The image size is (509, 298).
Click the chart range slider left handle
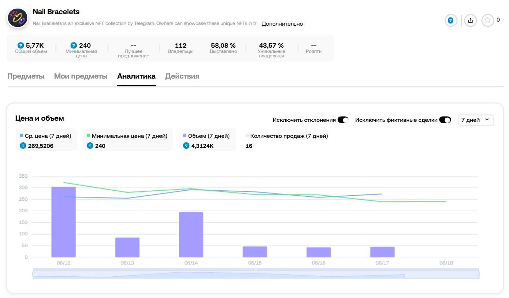(x=33, y=275)
